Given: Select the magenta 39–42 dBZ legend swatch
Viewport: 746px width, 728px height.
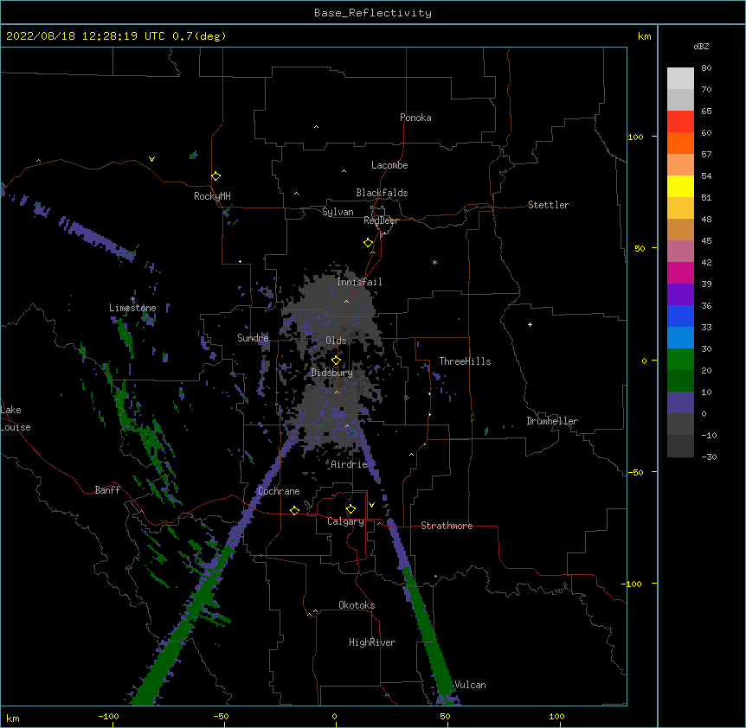Looking at the screenshot, I should [x=680, y=272].
